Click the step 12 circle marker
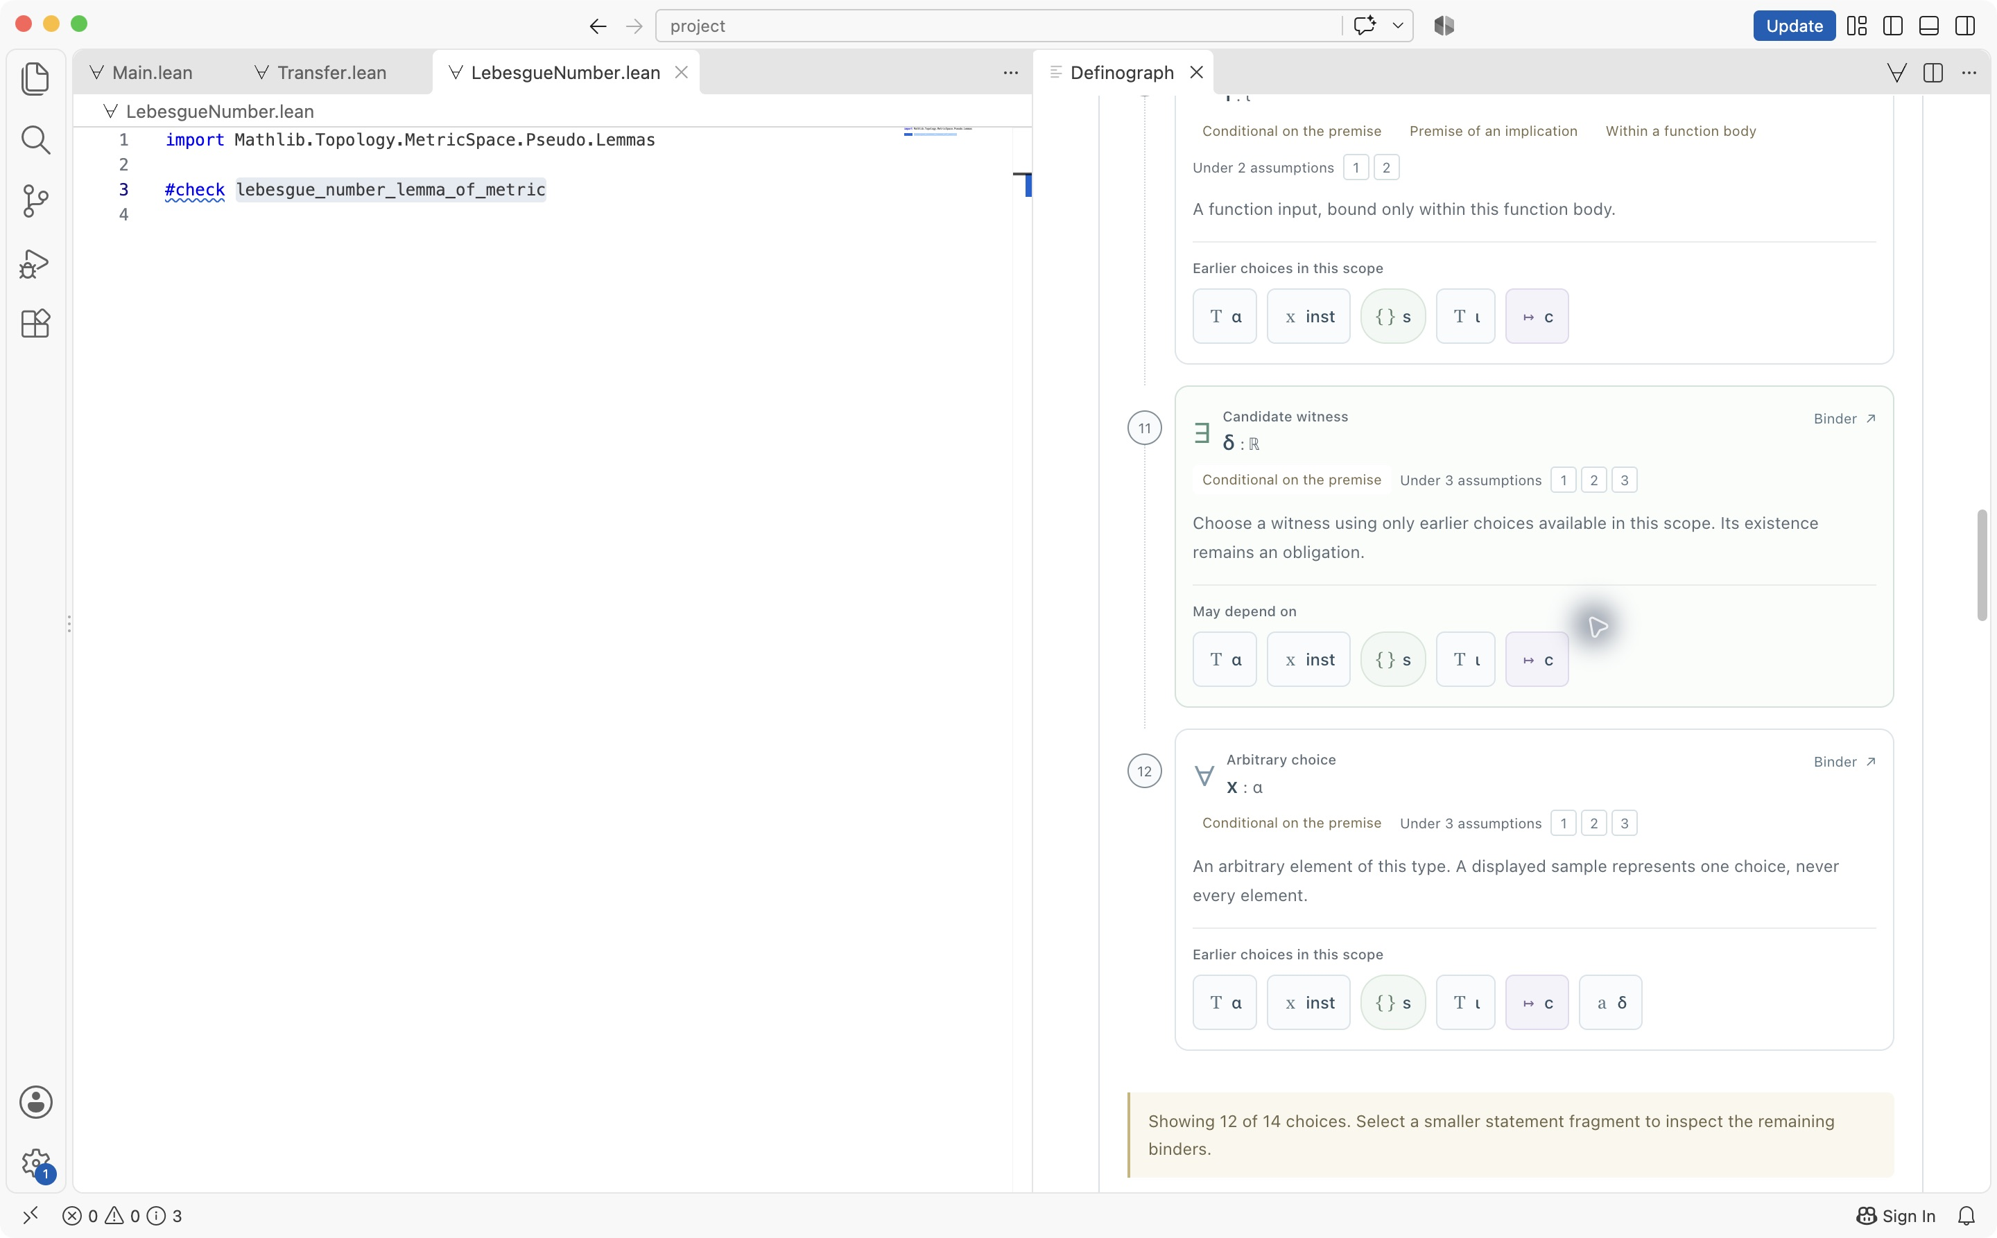 click(x=1144, y=771)
